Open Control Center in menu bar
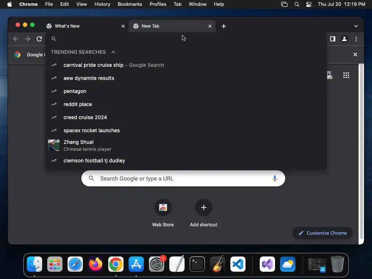This screenshot has height=279, width=372. click(x=309, y=4)
